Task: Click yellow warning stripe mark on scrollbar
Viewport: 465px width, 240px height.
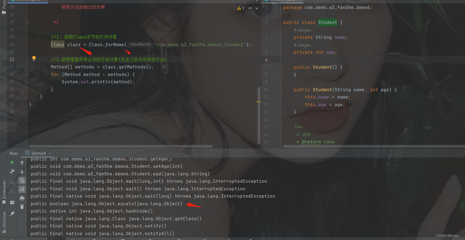Action: (258, 102)
